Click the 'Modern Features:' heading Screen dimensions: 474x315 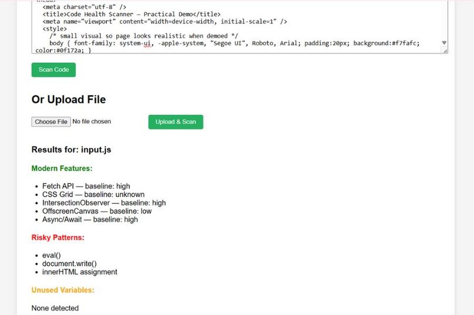[x=62, y=168]
